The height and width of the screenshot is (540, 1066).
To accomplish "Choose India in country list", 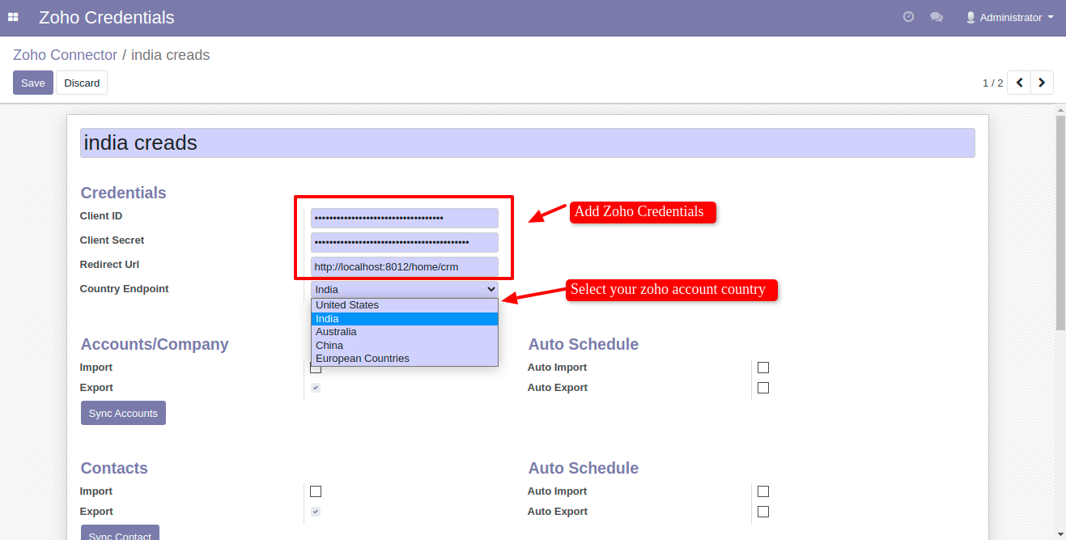I will click(x=405, y=319).
